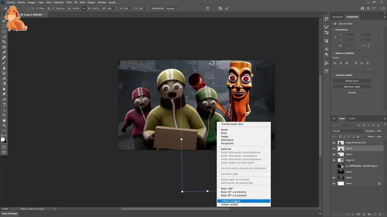Cancel transform with the circle-slash icon
Viewport: 387px width, 217px height.
pyautogui.click(x=220, y=8)
